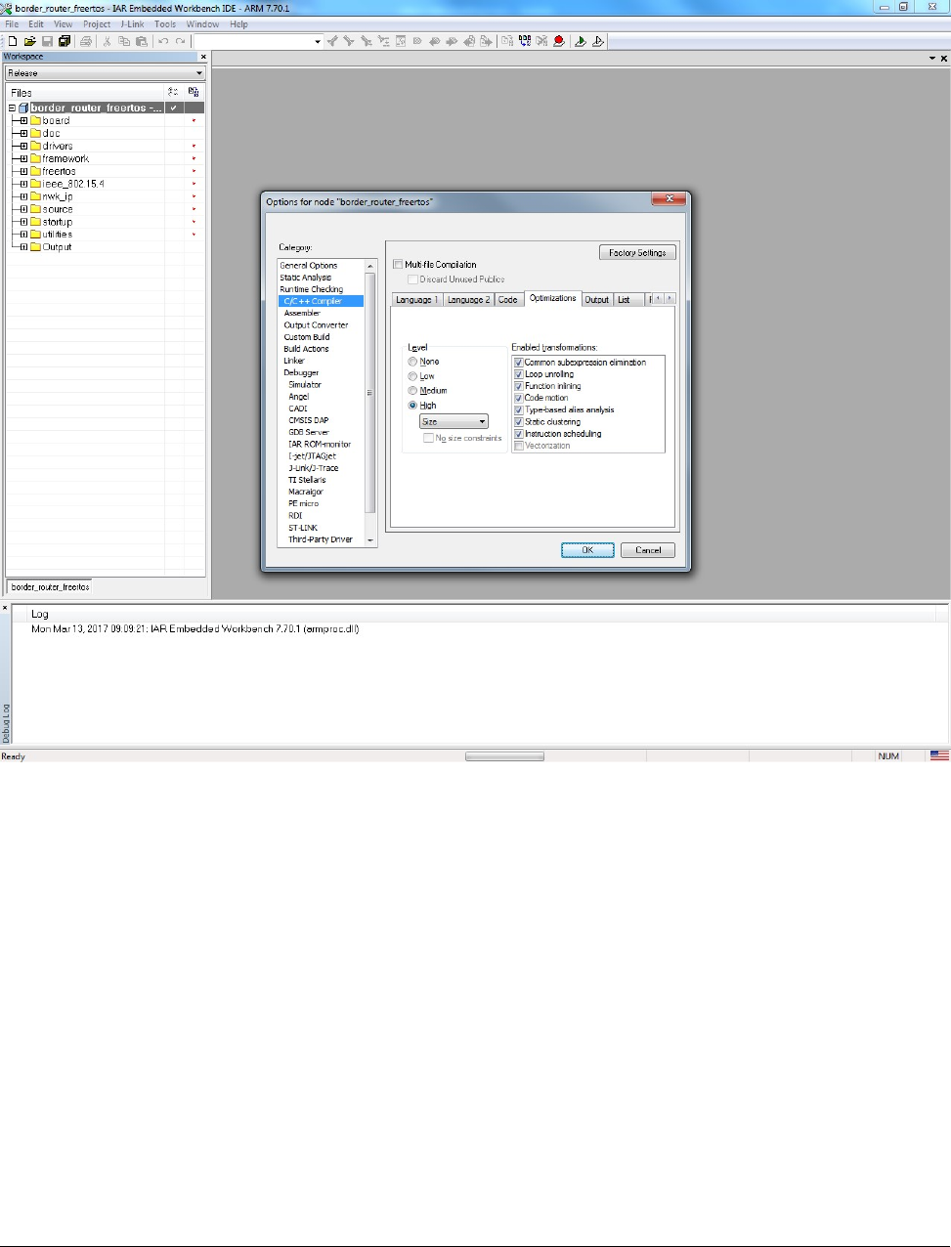Switch to the Output tab
This screenshot has width=951, height=1247.
[x=597, y=300]
